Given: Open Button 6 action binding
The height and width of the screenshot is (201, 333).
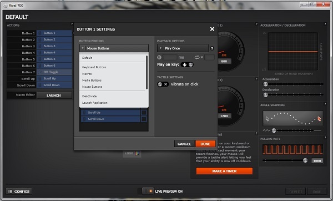Looking at the screenshot, I should [54, 66].
